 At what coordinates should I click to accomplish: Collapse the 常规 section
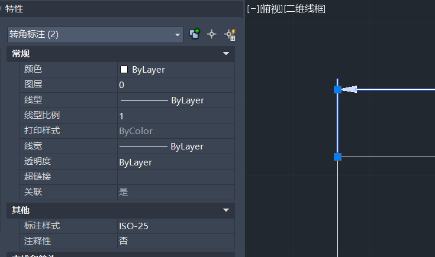225,54
